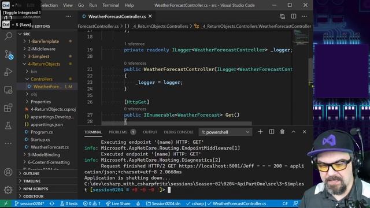The width and height of the screenshot is (370, 208).
Task: Click the 5-ModelBinding folder
Action: pyautogui.click(x=44, y=155)
